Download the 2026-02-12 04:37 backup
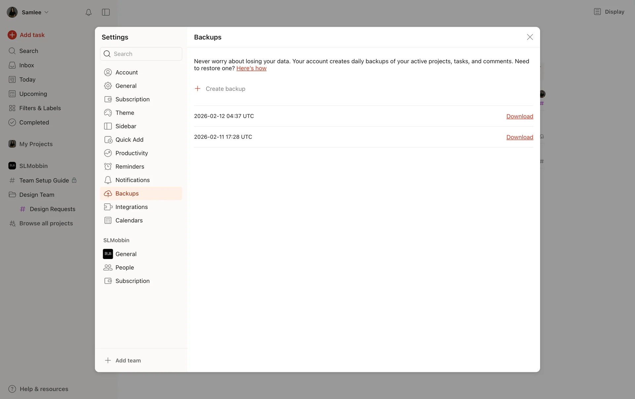 point(520,116)
